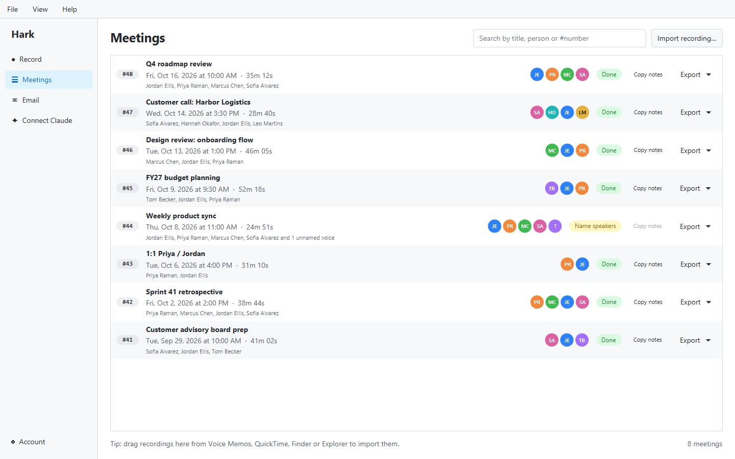Copy notes for Customer advisory board prep
The image size is (735, 459).
point(648,340)
